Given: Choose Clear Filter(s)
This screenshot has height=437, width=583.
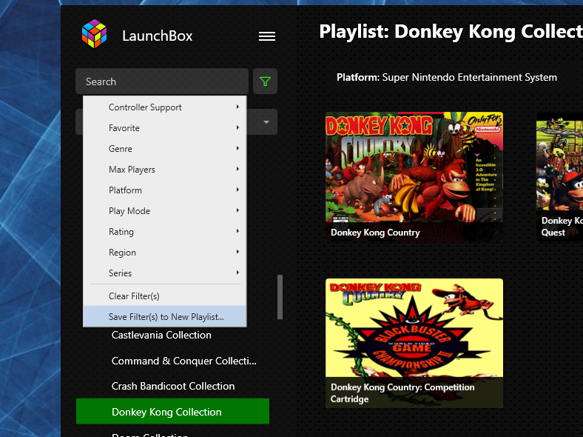Looking at the screenshot, I should 165,296.
